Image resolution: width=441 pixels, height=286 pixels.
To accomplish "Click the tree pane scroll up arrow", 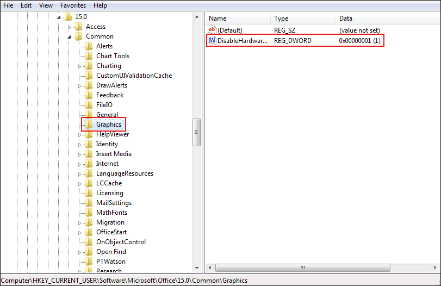I will (197, 17).
